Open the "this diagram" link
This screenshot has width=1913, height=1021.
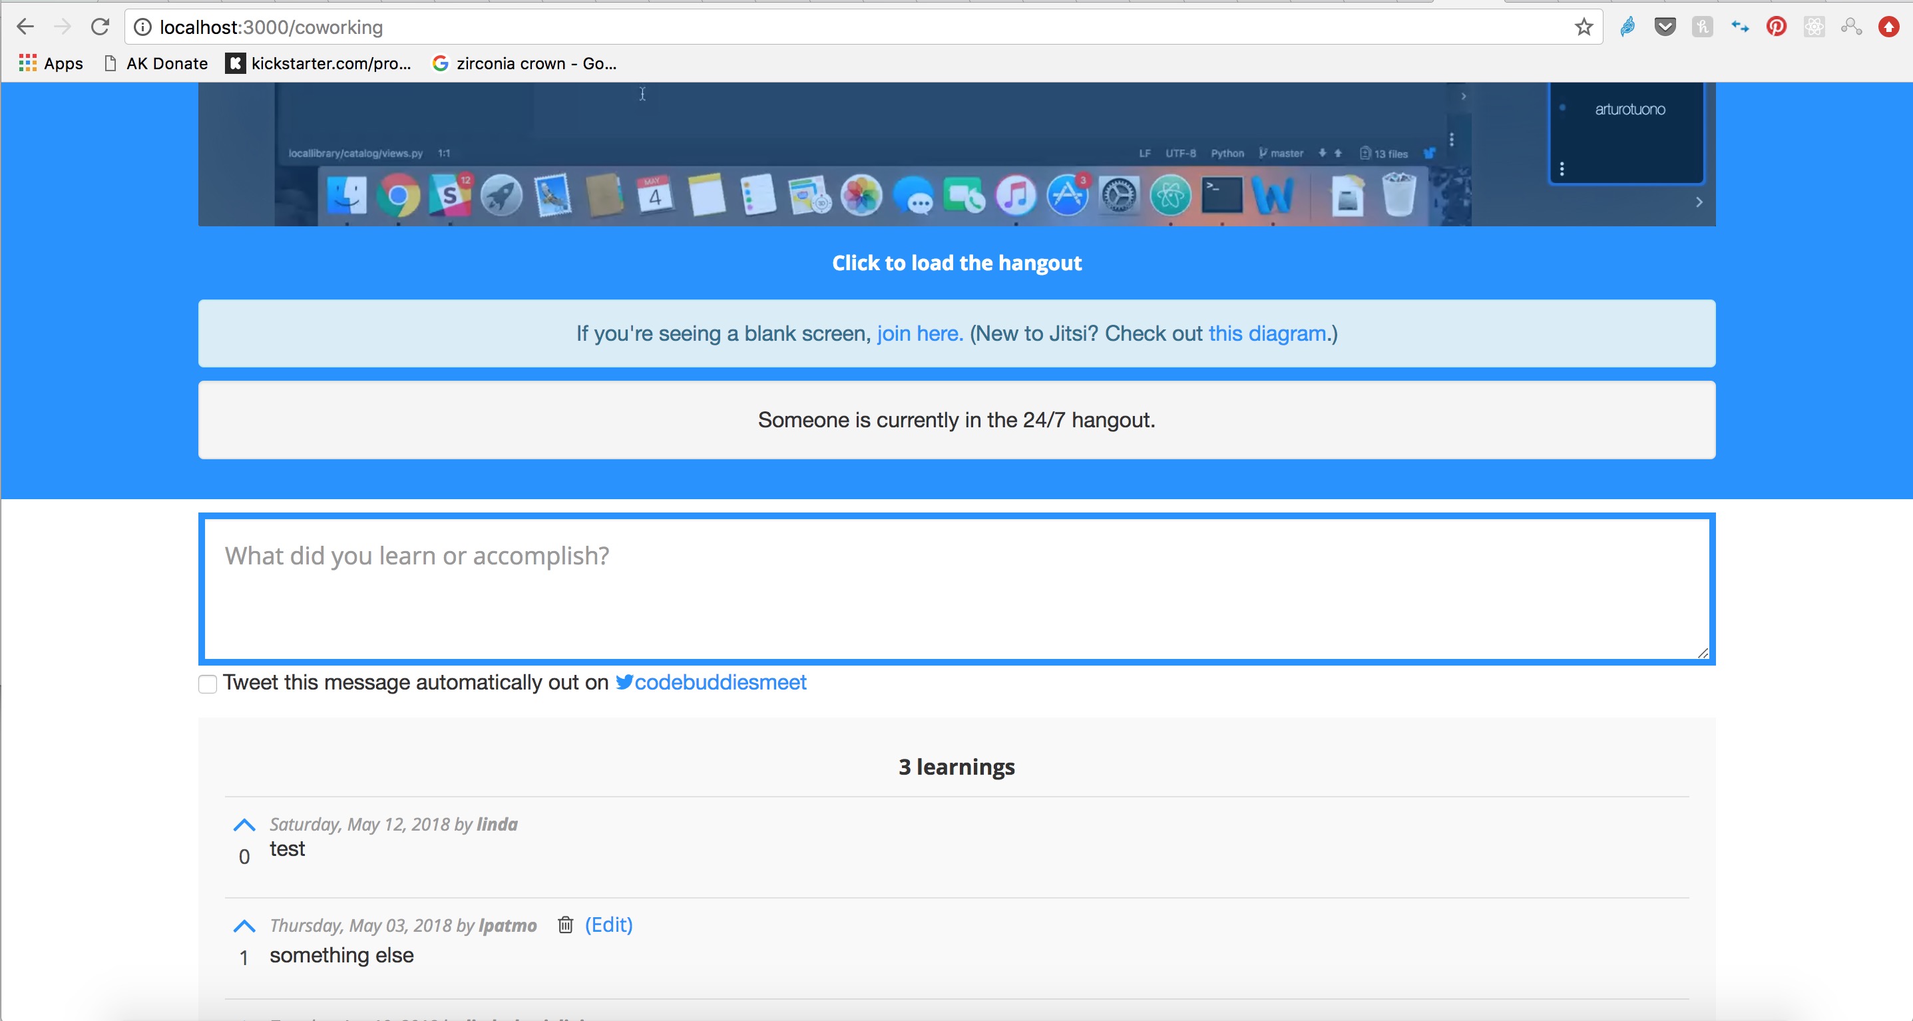(x=1266, y=333)
